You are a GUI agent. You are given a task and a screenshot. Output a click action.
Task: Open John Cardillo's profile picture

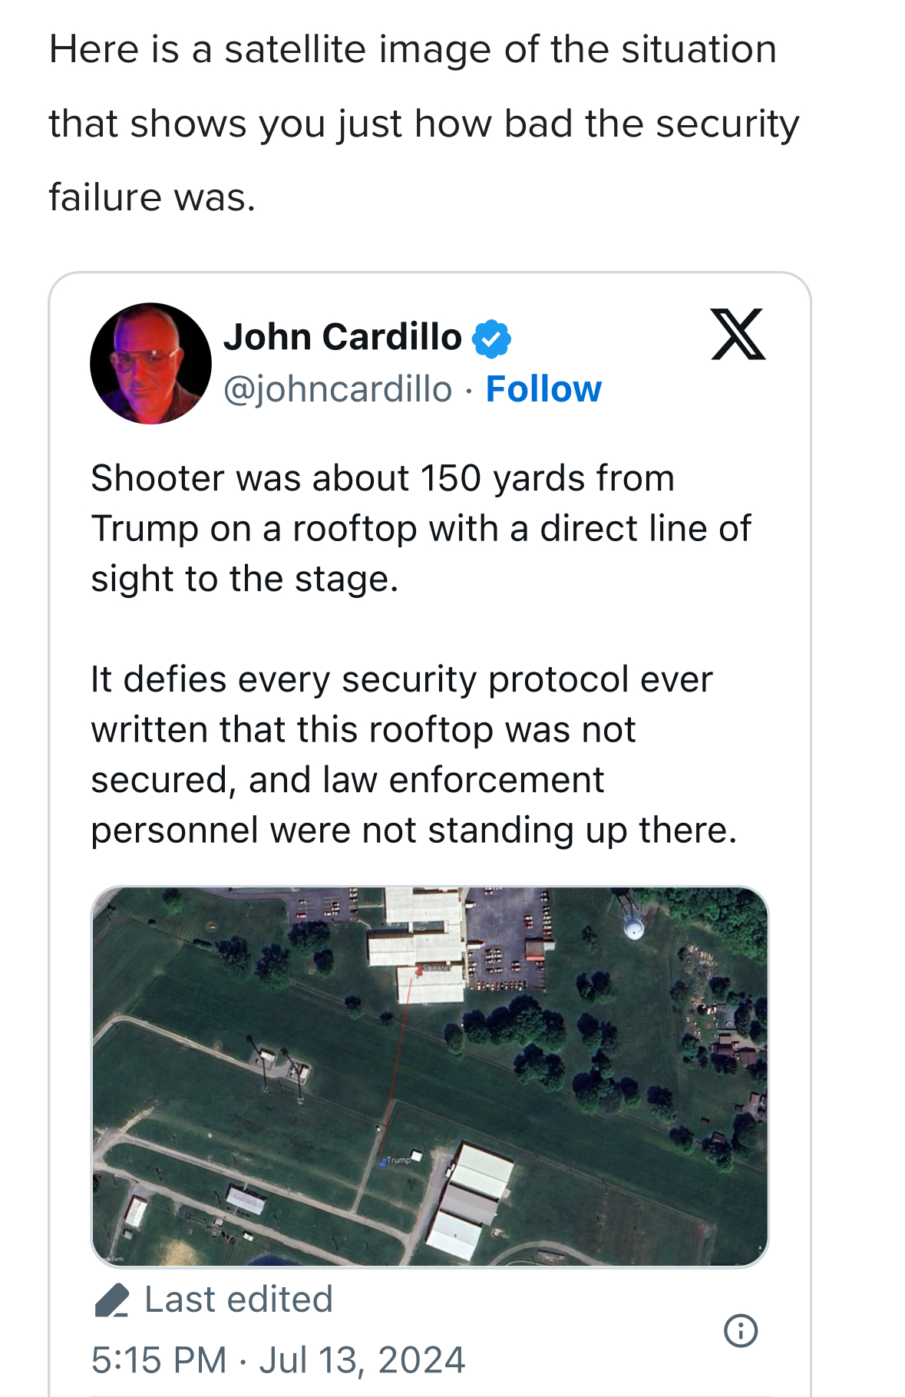[150, 363]
